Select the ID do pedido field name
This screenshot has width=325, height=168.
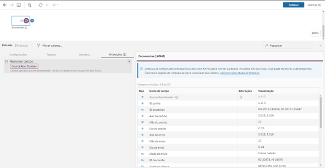point(157,110)
